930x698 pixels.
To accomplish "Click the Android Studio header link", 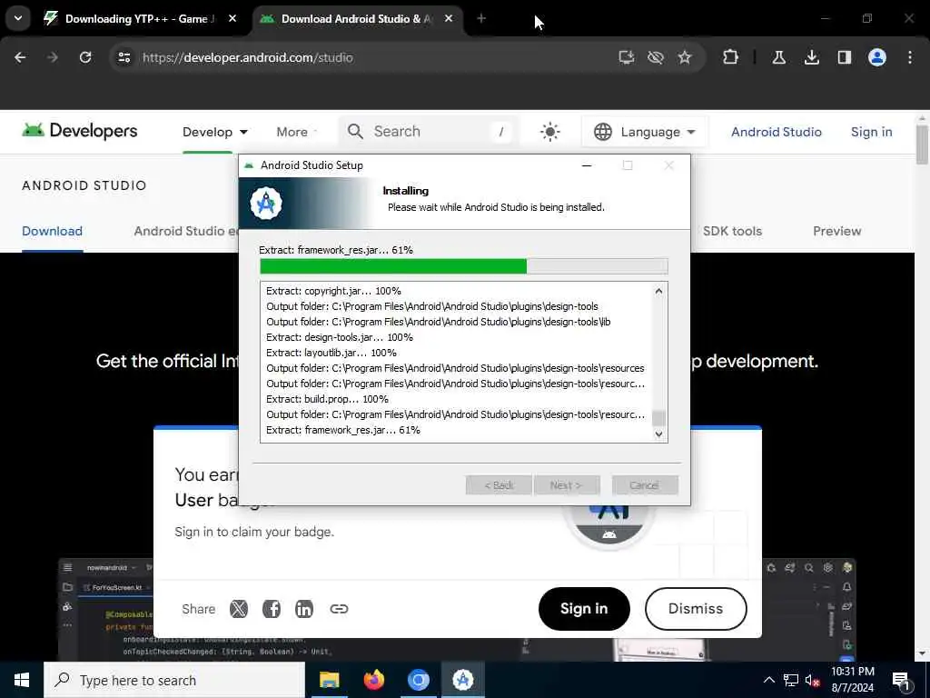I will pos(776,132).
